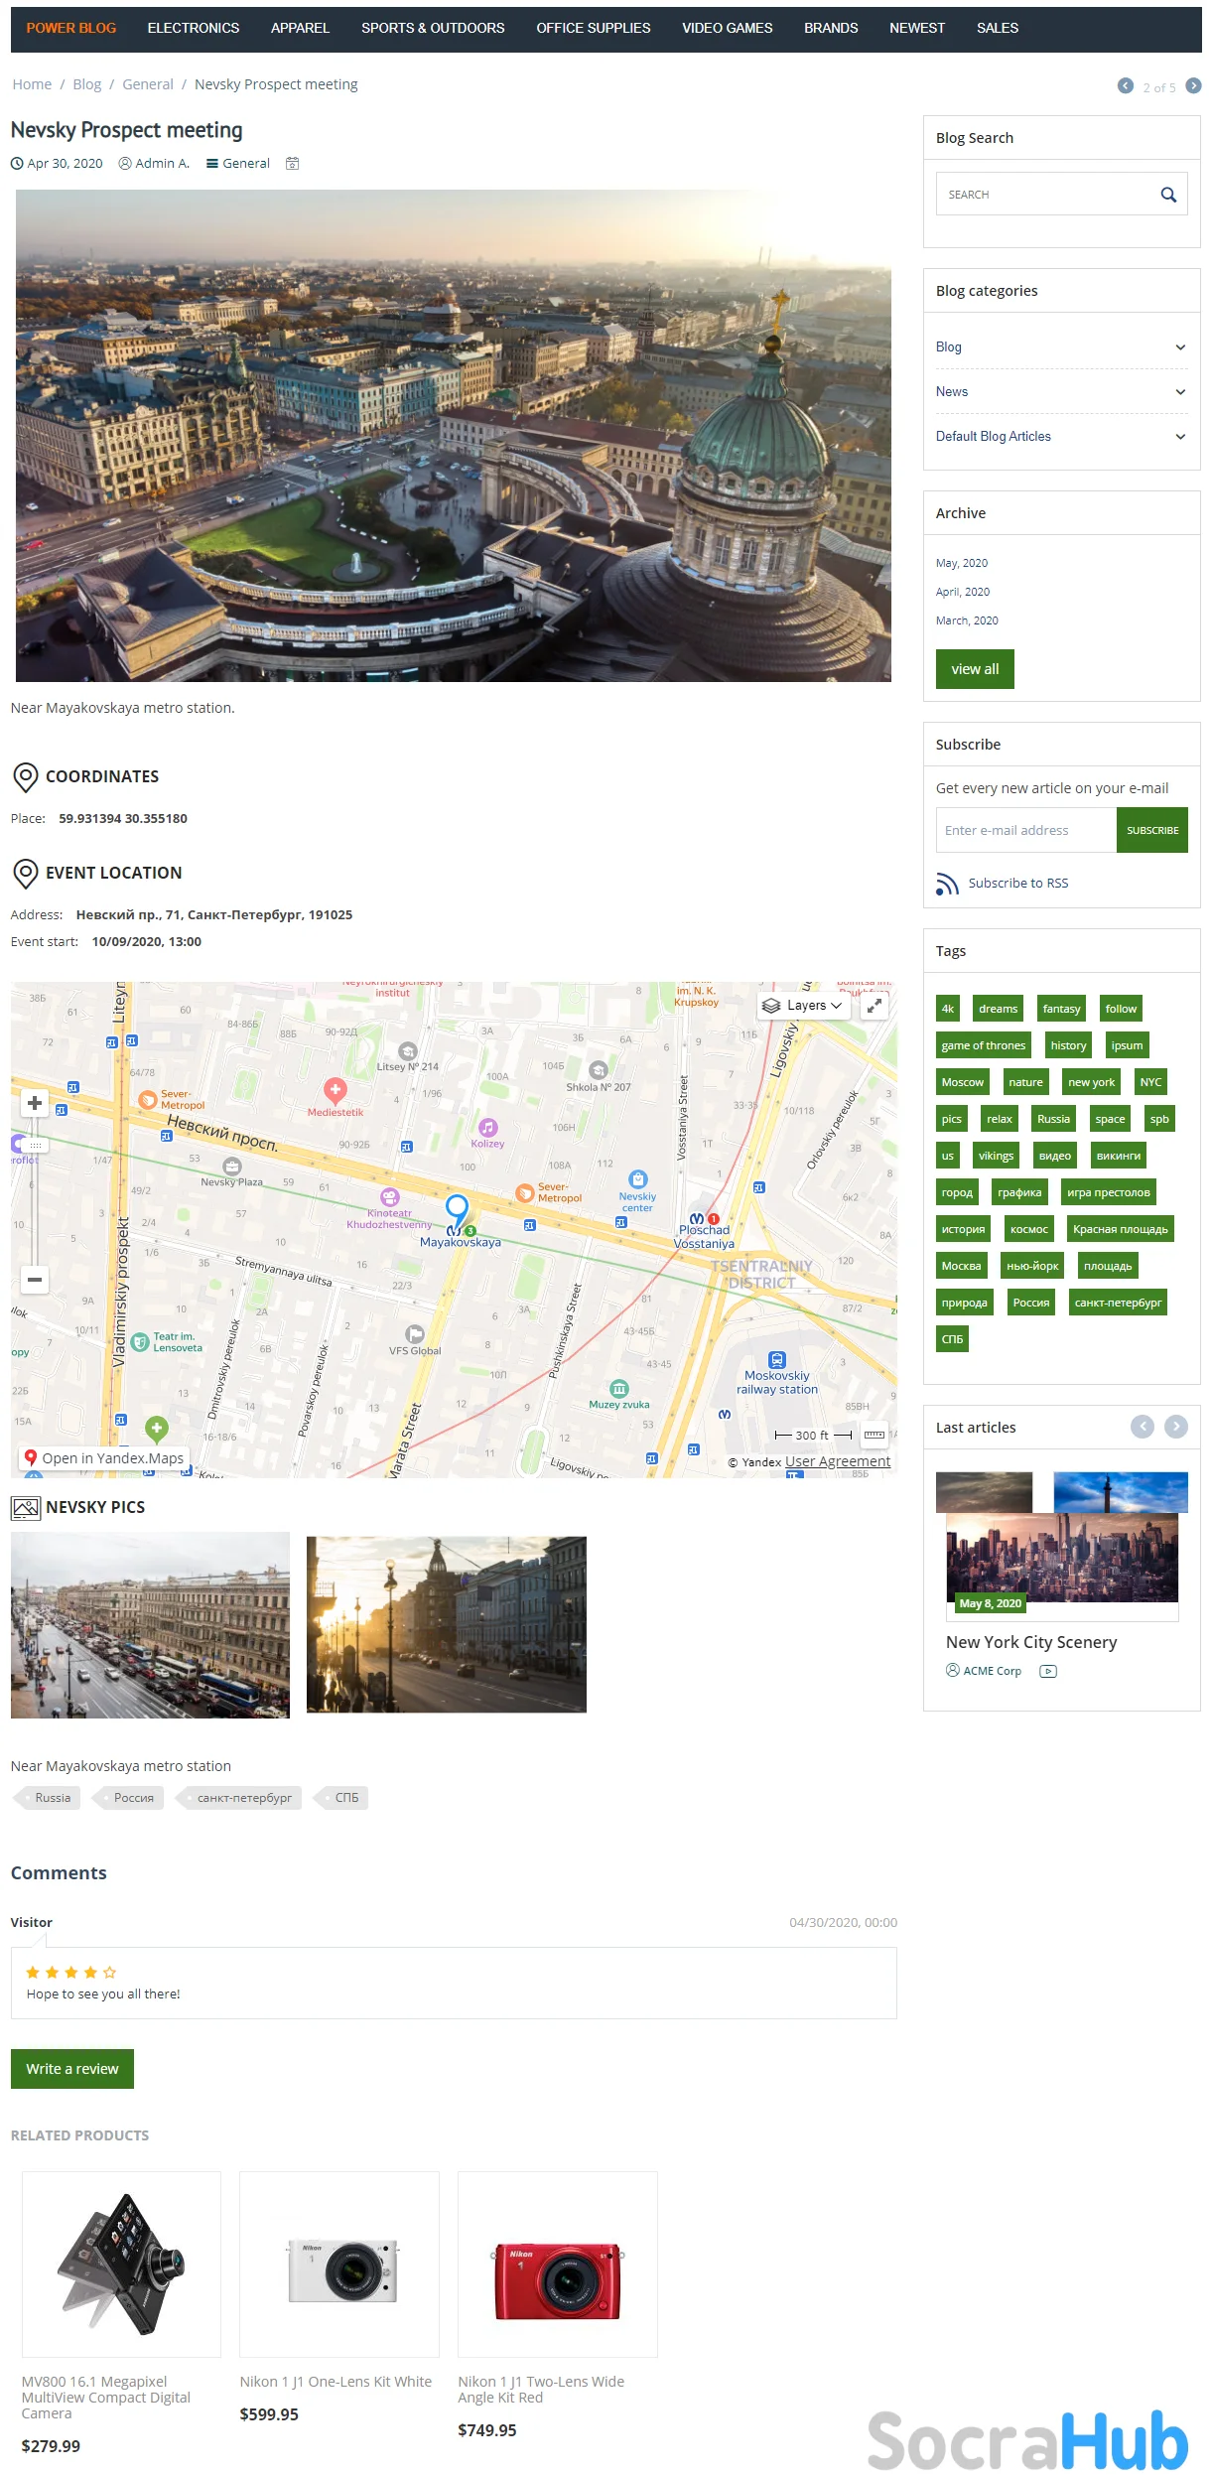1211x2475 pixels.
Task: Go to the previous article arrow
Action: [x=1126, y=86]
